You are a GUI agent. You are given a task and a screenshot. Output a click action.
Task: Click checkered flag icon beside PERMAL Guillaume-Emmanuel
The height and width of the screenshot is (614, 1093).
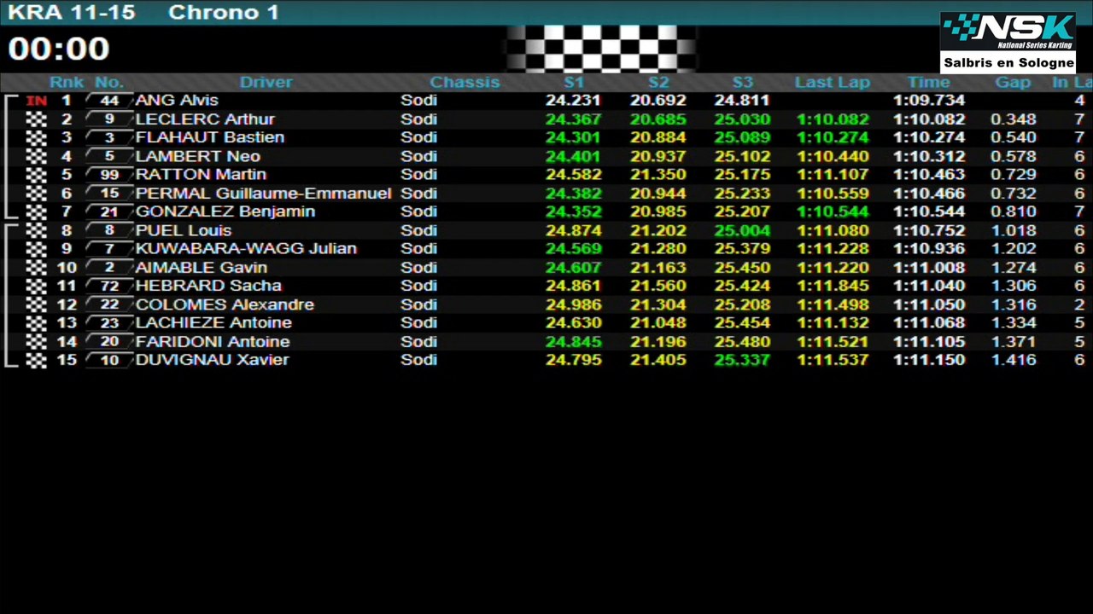coord(36,194)
